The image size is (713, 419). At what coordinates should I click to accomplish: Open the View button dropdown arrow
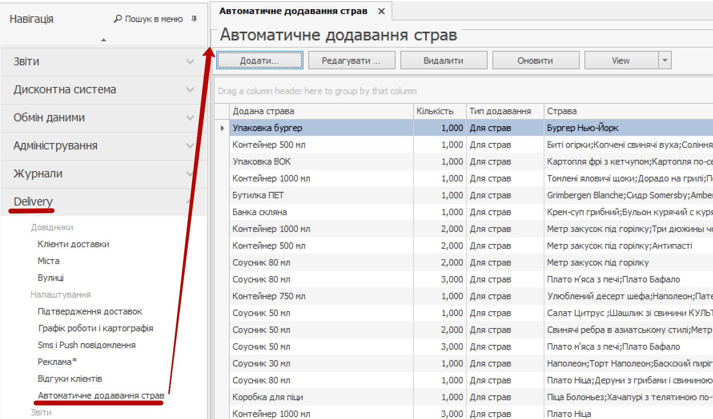pyautogui.click(x=665, y=60)
